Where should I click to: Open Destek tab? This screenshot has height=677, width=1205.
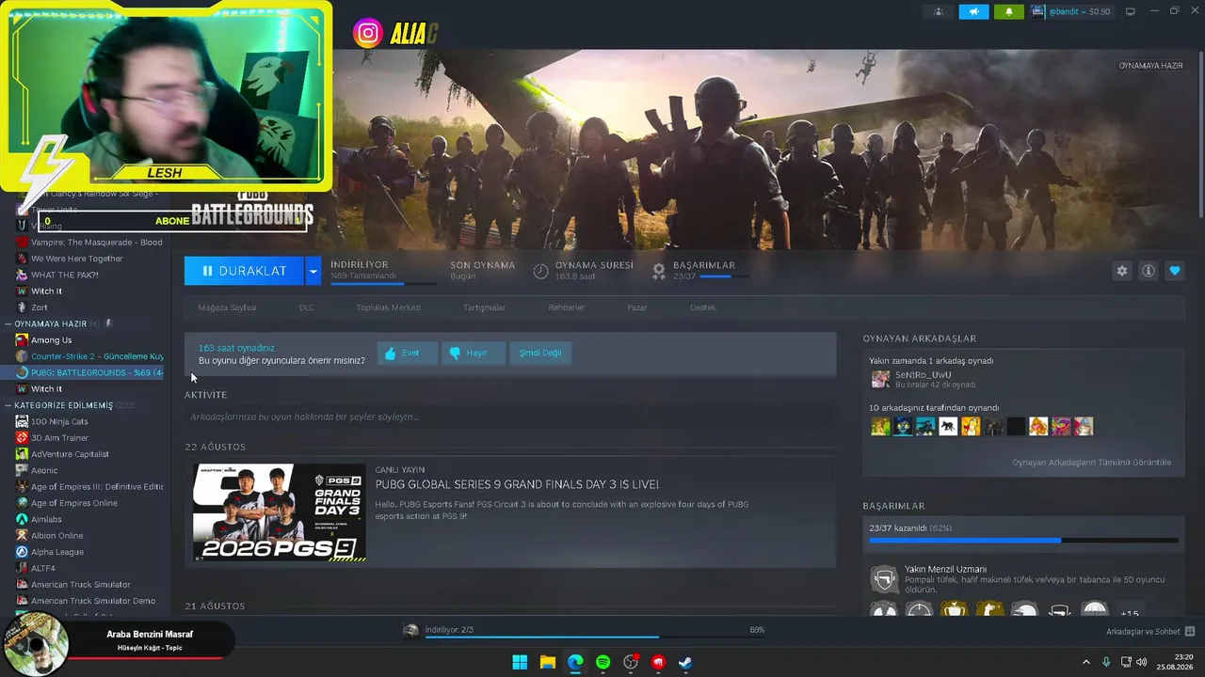tap(702, 307)
